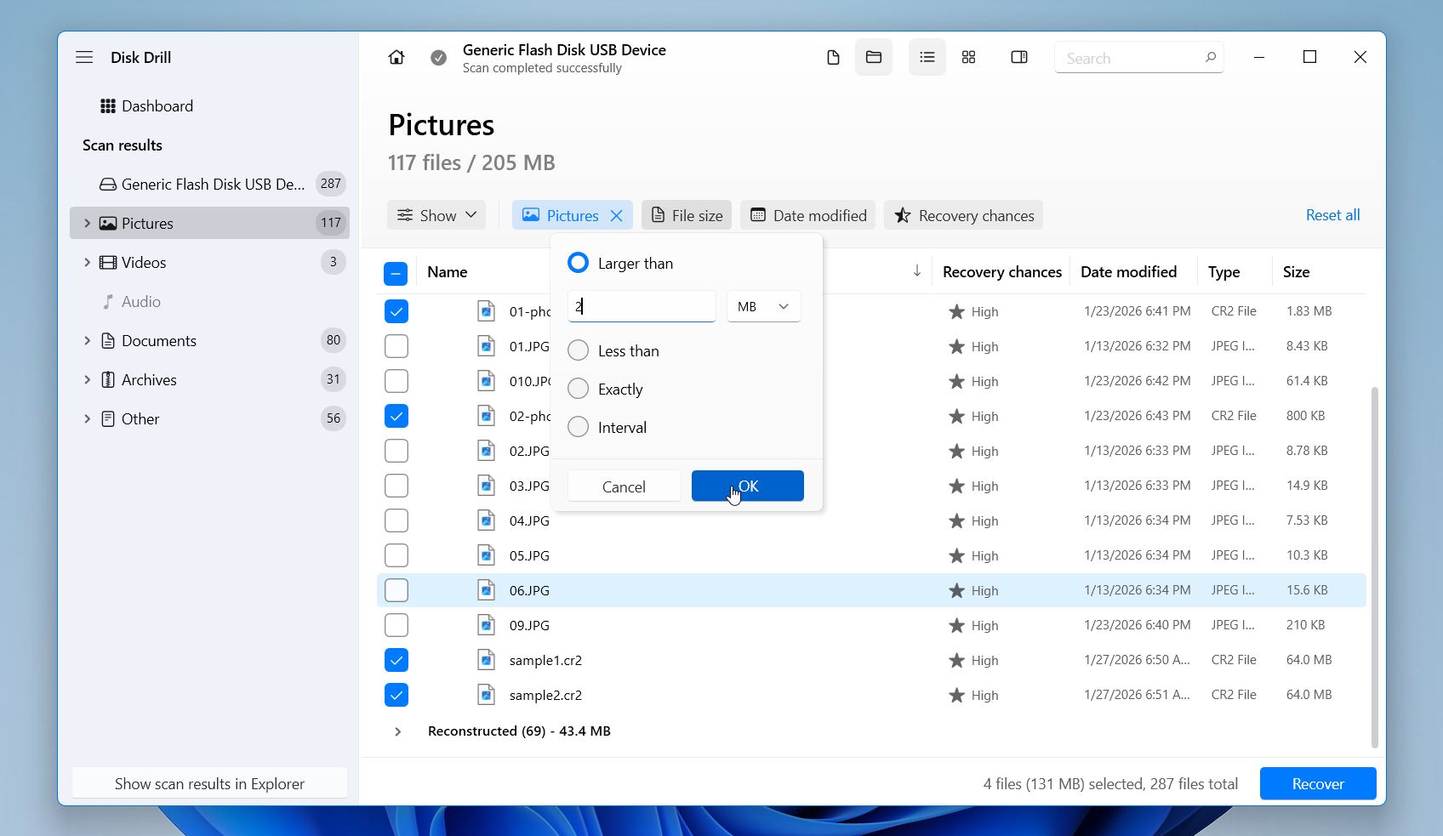
Task: Select the Less than radio option
Action: tap(579, 350)
